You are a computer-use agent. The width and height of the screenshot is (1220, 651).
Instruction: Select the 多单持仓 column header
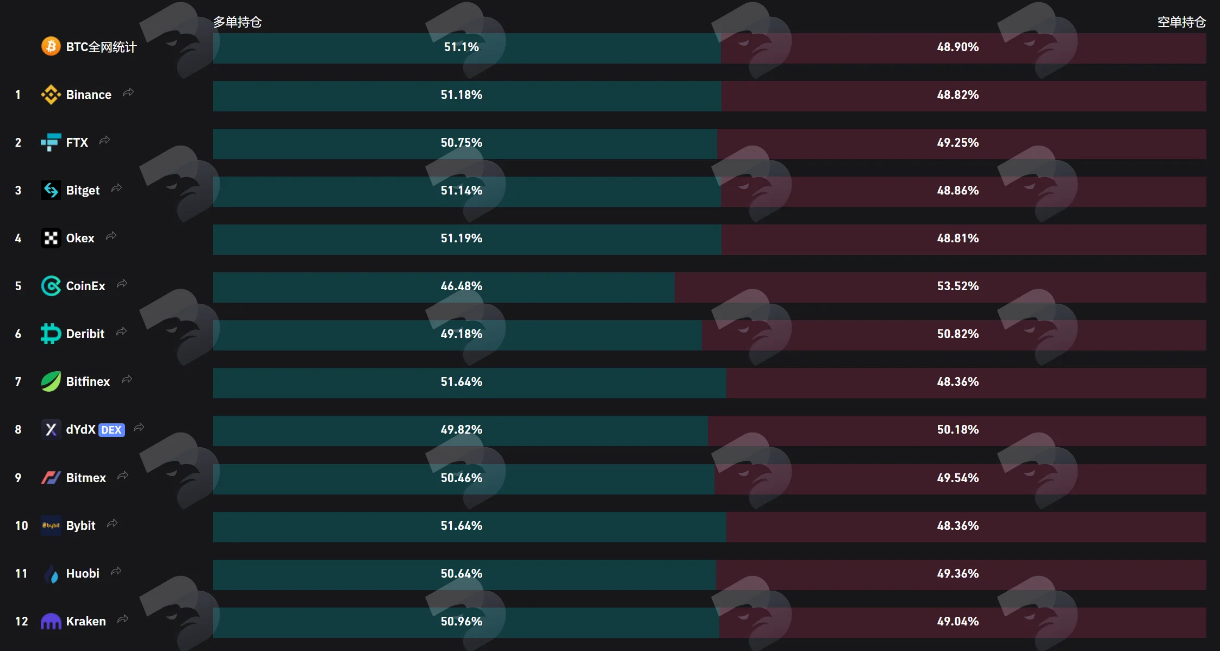(x=238, y=22)
